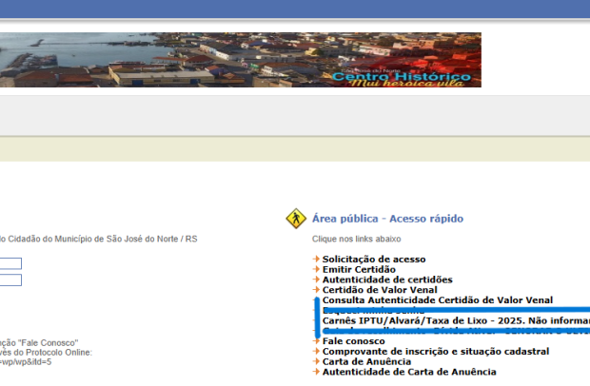The width and height of the screenshot is (590, 386).
Task: Select Consulta Autenticidade Certidão de Valor Venal
Action: 437,300
